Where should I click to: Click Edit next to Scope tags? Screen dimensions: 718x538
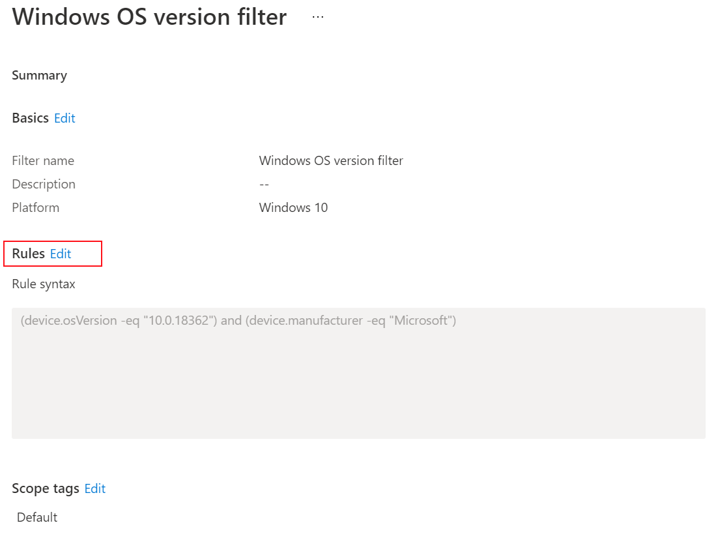click(94, 488)
